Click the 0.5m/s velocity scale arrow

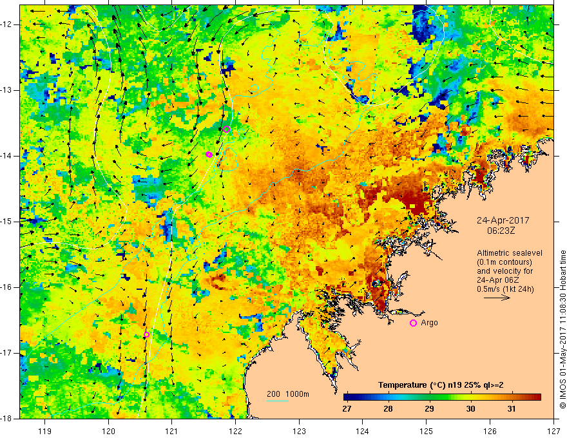[497, 298]
